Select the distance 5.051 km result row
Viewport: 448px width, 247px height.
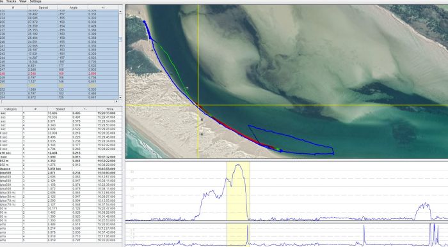click(61, 169)
